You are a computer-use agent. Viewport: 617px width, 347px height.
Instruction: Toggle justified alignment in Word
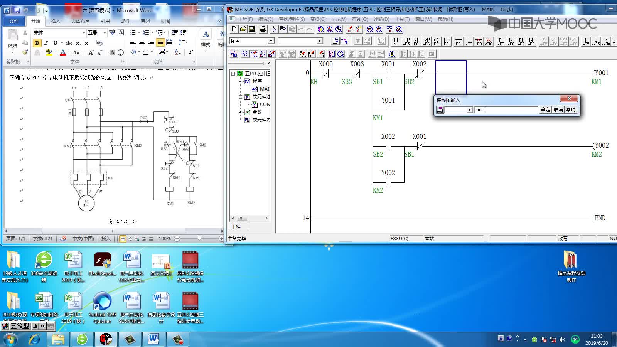[160, 42]
